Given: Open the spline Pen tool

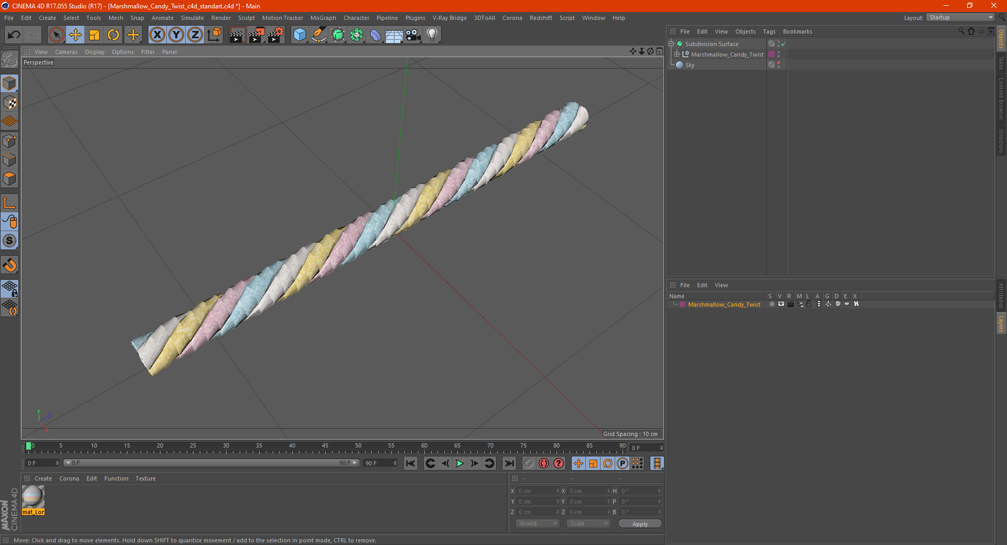Looking at the screenshot, I should [x=319, y=35].
